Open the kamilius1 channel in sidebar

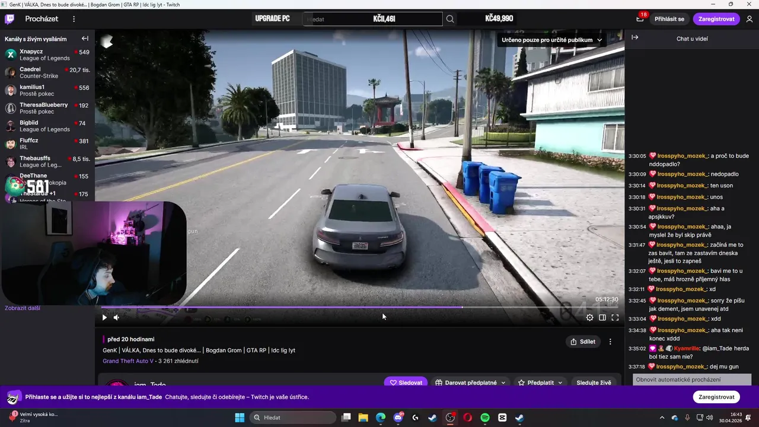point(47,90)
